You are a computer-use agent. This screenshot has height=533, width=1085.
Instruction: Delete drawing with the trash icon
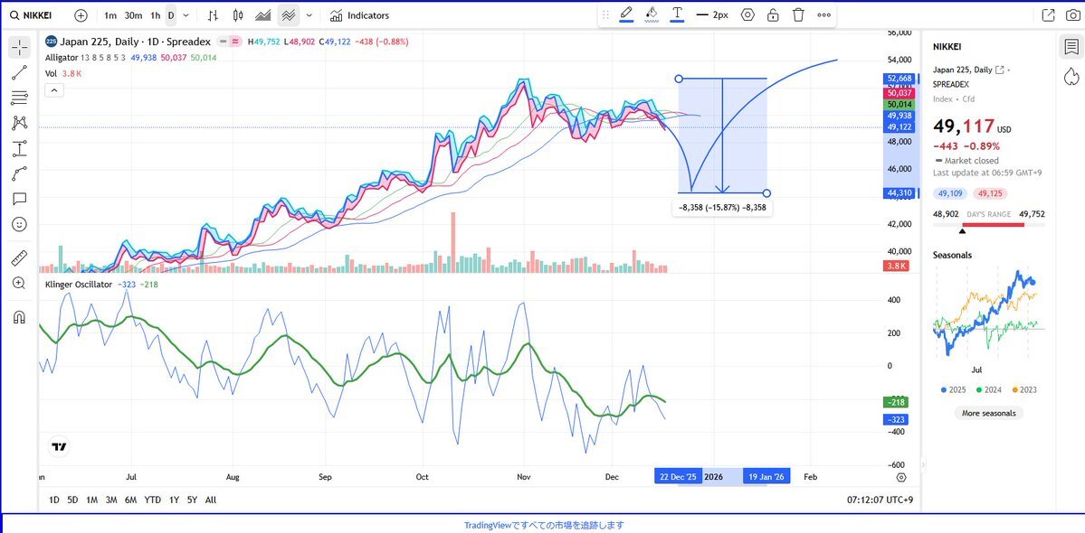tap(798, 15)
